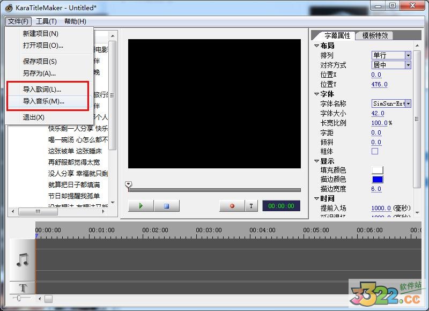Collapse the 布局 section
429x311 pixels.
tap(316, 46)
